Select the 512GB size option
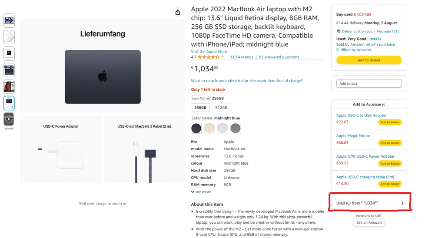Screen dimensions: 445x238 (x=222, y=108)
